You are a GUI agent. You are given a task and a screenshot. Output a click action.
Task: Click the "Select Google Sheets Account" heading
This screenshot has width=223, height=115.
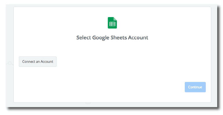coord(112,38)
